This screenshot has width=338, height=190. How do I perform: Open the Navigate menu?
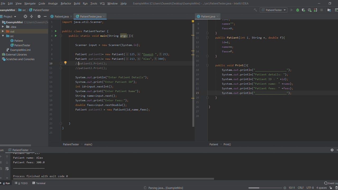click(30, 3)
